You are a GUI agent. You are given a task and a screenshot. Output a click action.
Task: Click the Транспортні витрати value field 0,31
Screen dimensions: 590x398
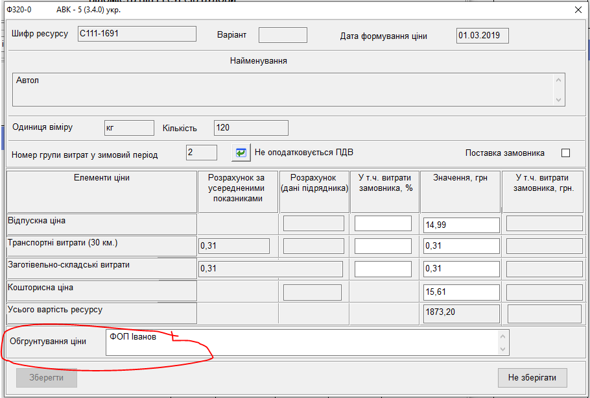462,246
